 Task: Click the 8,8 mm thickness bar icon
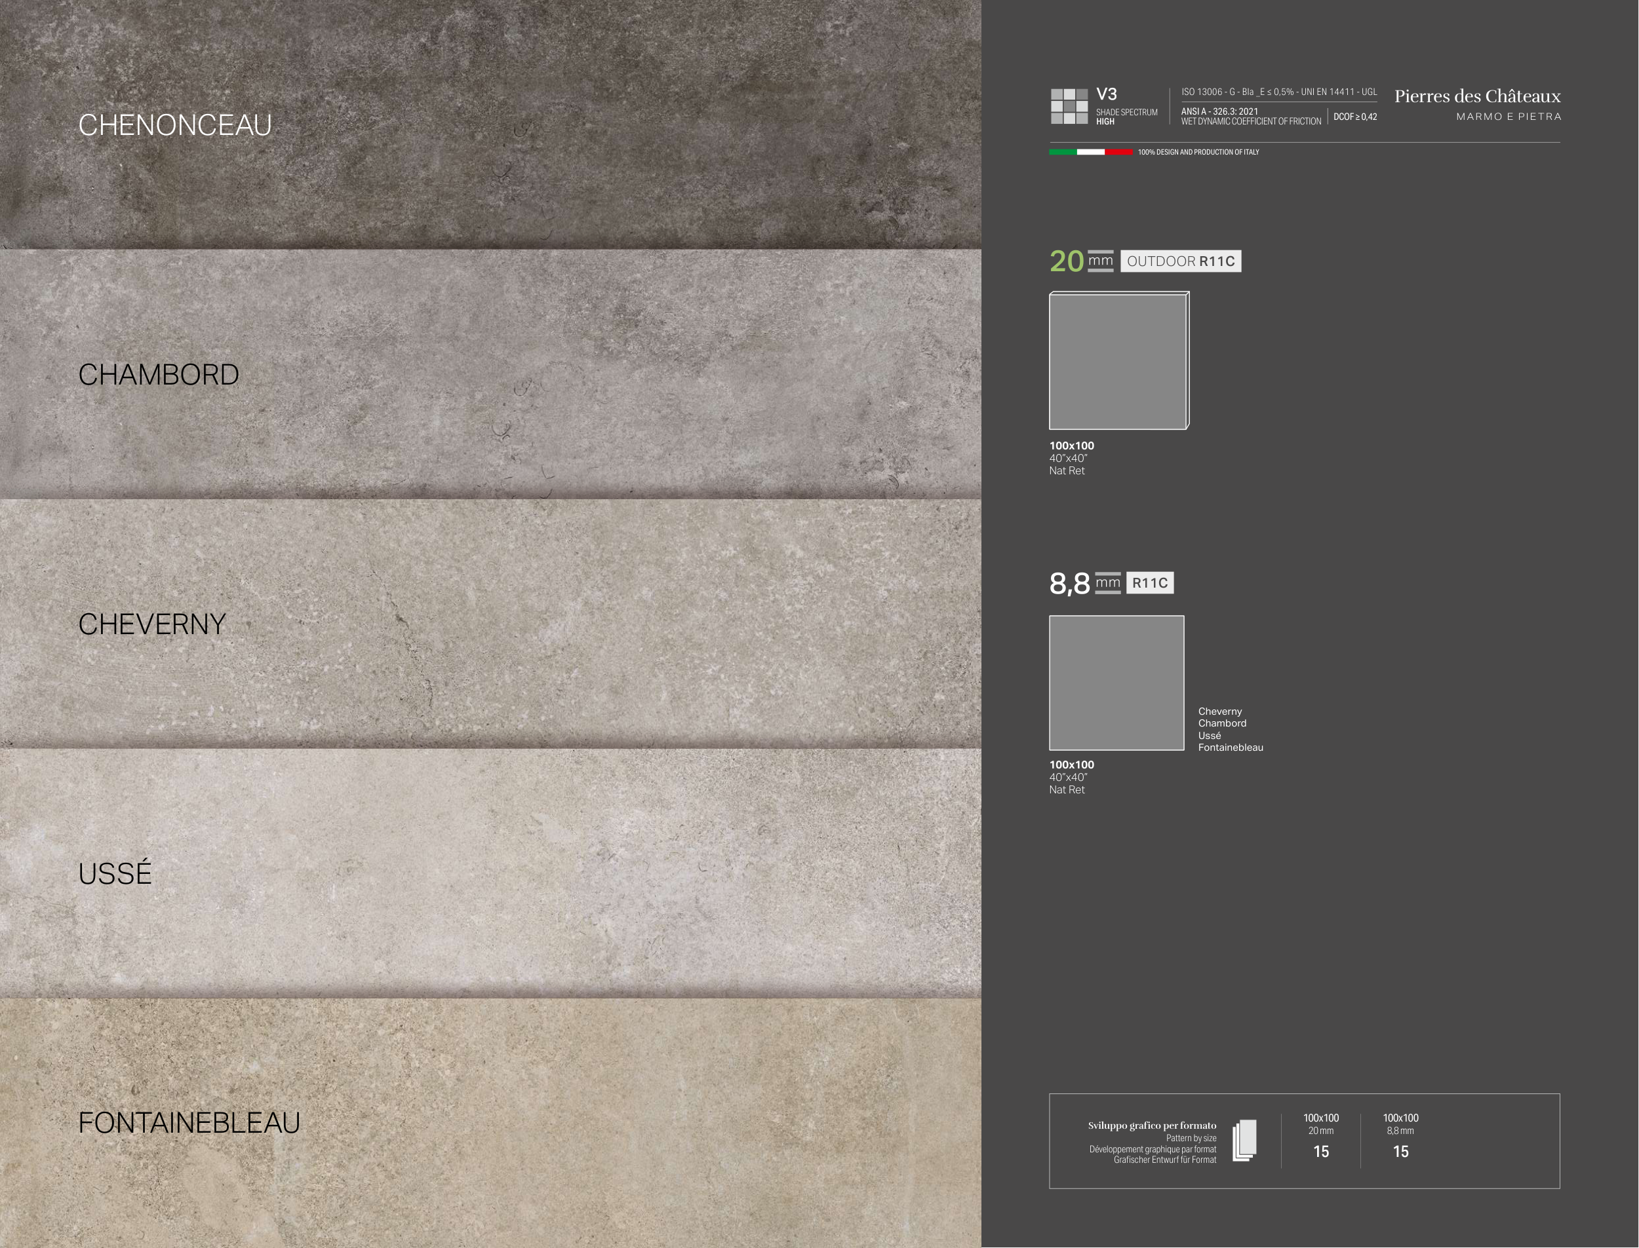coord(1107,583)
